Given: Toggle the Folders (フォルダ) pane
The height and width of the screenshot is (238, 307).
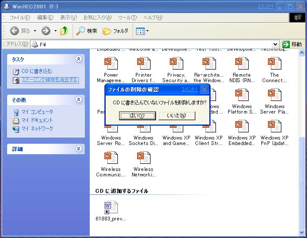Looking at the screenshot, I should click(115, 31).
